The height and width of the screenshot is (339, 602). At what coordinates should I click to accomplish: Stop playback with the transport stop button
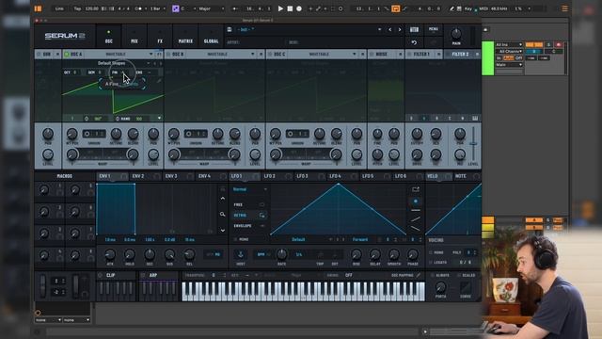coord(290,8)
